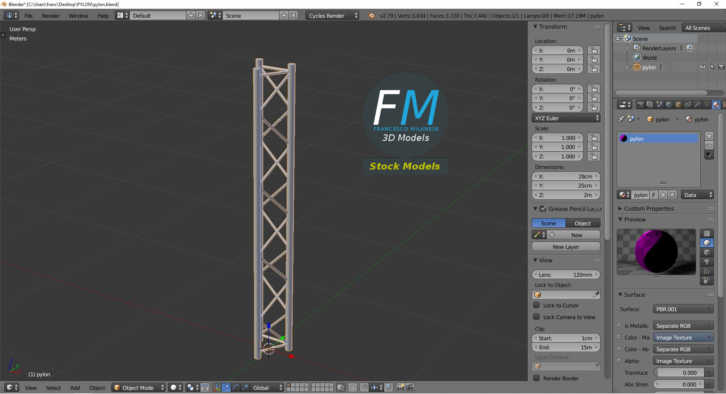Open the World properties tab icon
Viewport: 726px width, 394px height.
pos(669,105)
